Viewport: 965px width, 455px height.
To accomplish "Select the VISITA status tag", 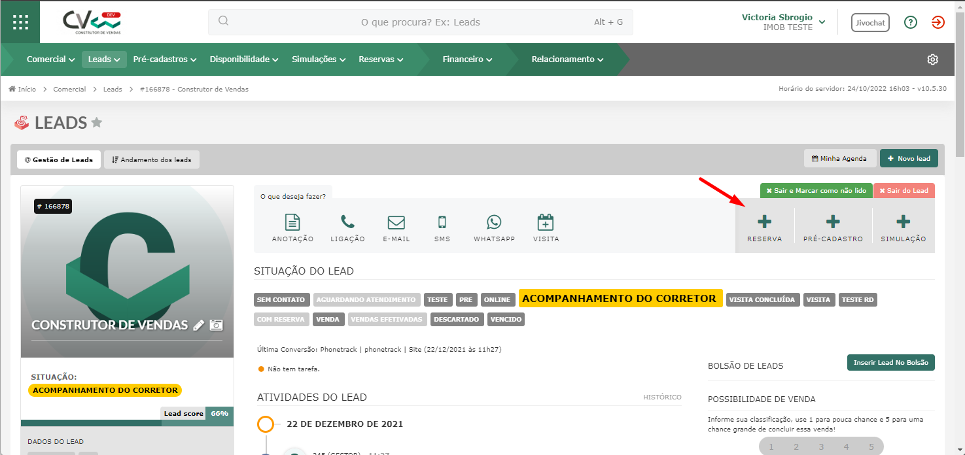I will pyautogui.click(x=819, y=300).
